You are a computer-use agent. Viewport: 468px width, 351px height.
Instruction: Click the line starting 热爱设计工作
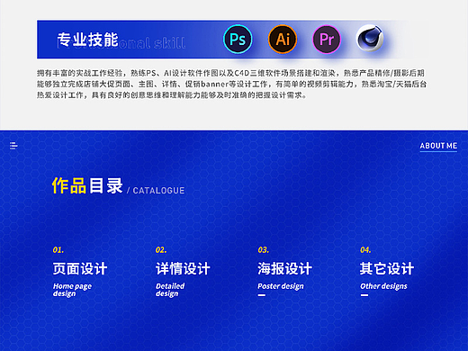[x=172, y=95]
